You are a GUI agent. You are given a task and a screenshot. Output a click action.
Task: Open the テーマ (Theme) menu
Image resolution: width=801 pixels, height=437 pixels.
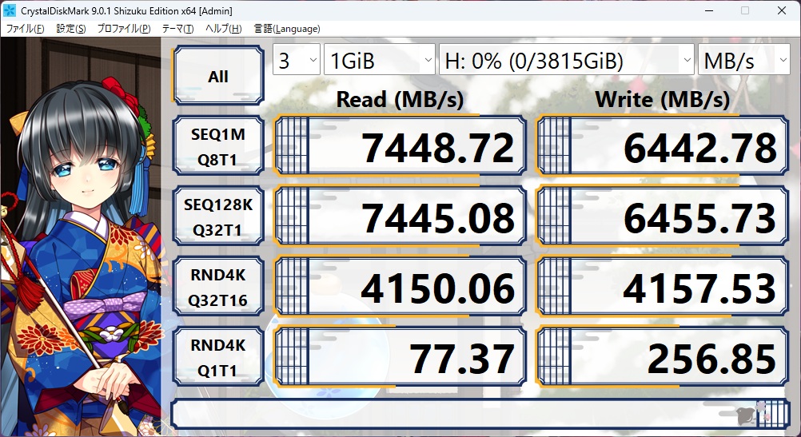click(177, 29)
